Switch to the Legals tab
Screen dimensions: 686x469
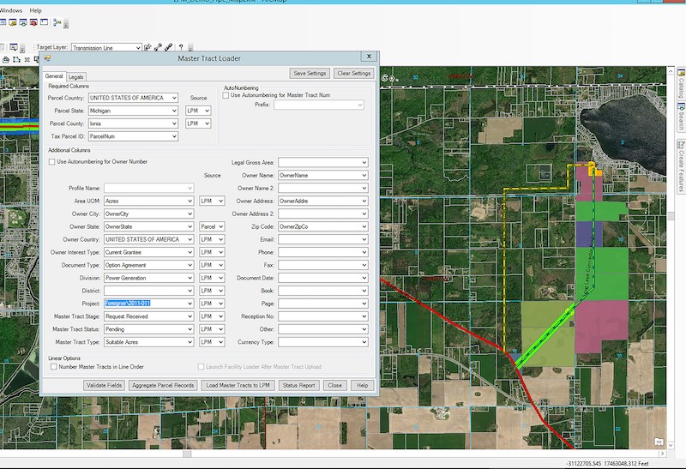click(75, 76)
